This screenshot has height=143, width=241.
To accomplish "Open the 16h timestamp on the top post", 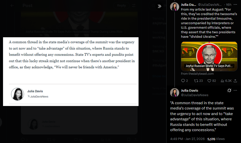I will coord(229,5).
